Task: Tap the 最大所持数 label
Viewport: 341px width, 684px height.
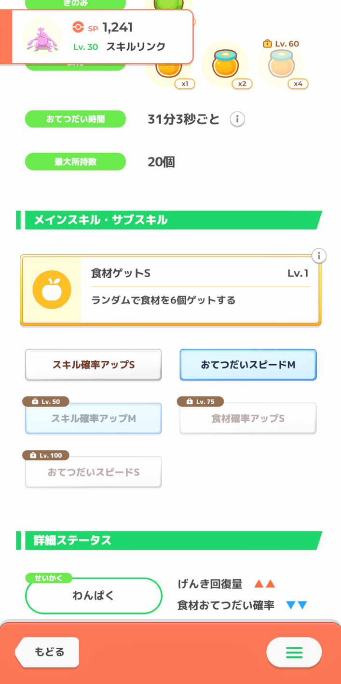Action: (75, 162)
